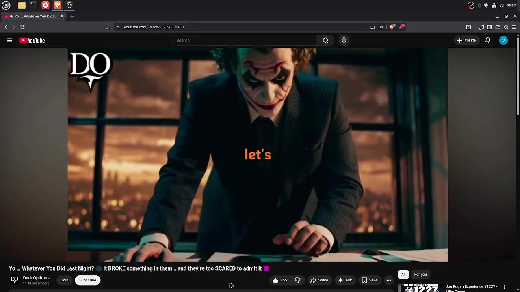Toggle the browser sidebar panel
Screen dimensions: 520x292
point(490,27)
